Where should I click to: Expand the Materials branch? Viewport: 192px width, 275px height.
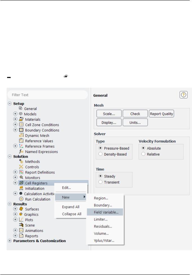[x=16, y=119]
